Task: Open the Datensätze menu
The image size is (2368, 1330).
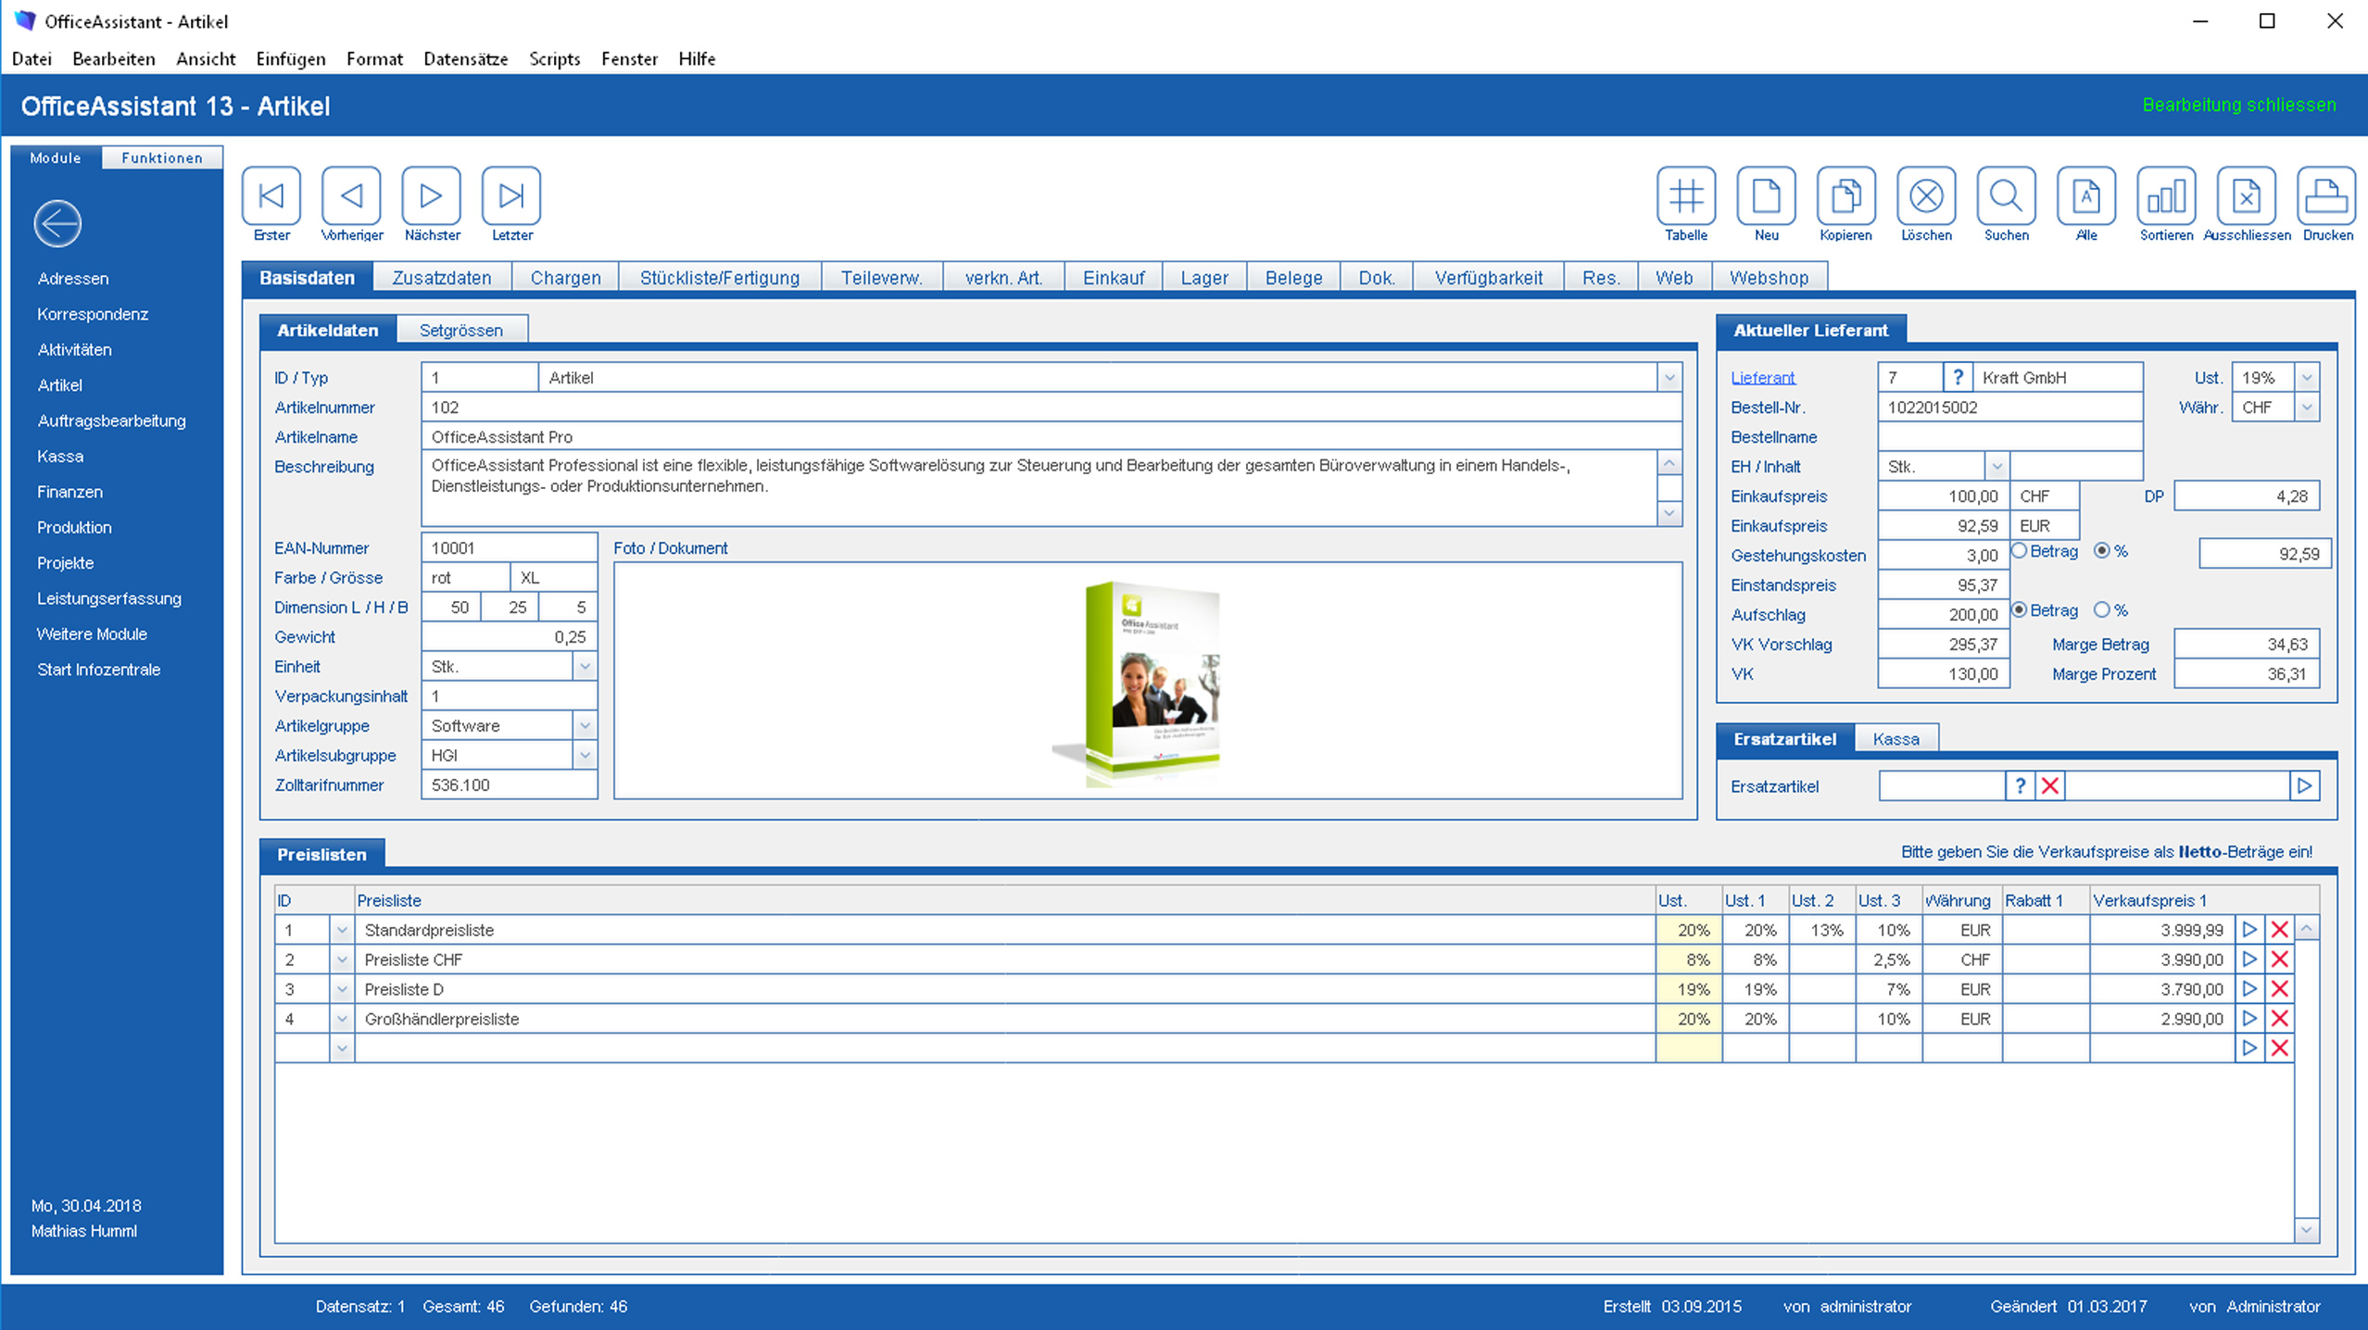Action: click(465, 59)
